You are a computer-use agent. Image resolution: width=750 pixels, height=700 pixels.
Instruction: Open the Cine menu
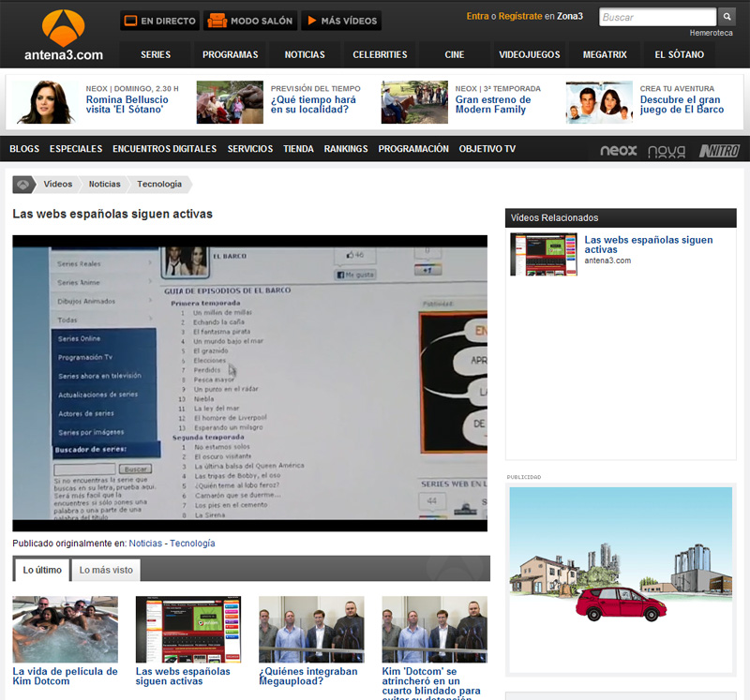click(455, 54)
